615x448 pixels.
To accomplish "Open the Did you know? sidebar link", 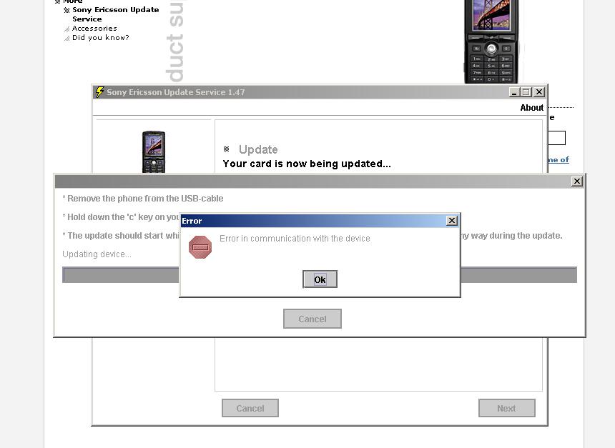I will coord(101,38).
